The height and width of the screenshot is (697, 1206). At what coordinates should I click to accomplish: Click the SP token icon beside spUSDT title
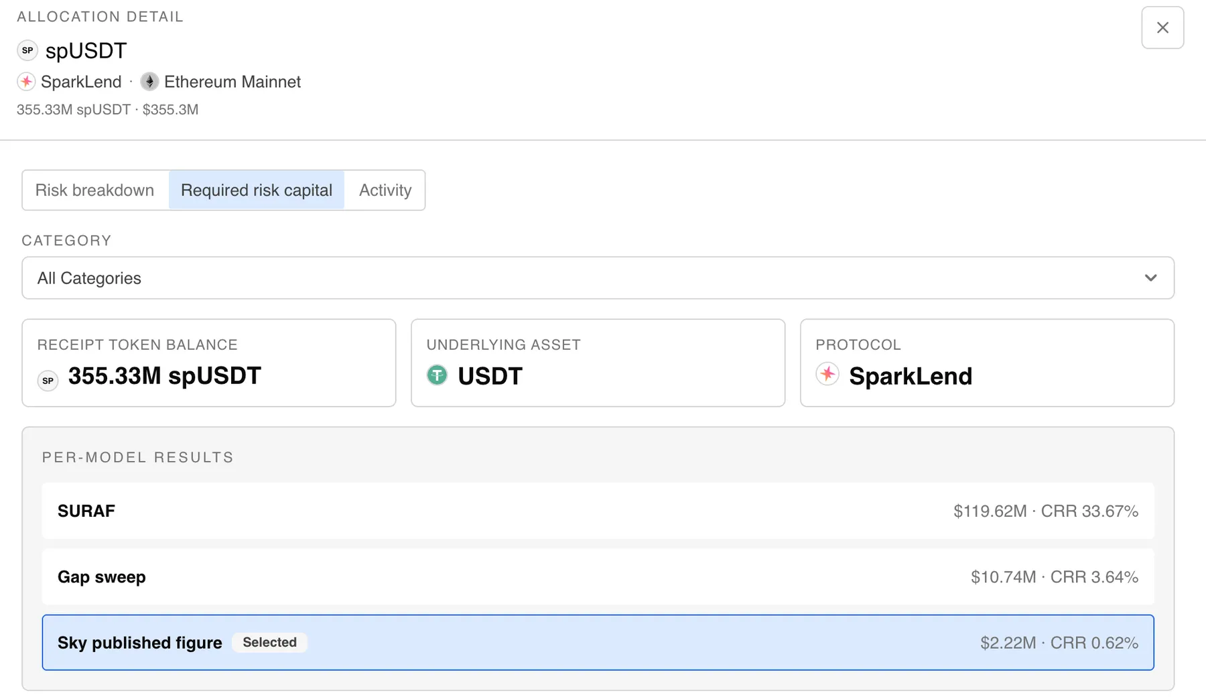click(27, 50)
